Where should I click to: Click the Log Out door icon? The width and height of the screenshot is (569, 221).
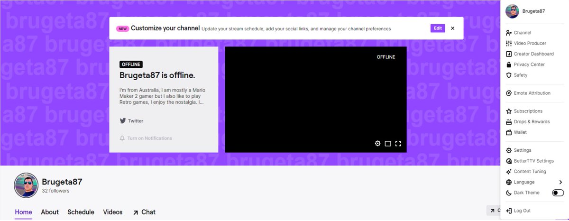(509, 211)
